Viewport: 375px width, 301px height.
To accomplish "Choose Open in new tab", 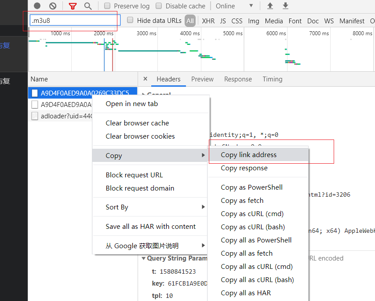I will (150, 104).
